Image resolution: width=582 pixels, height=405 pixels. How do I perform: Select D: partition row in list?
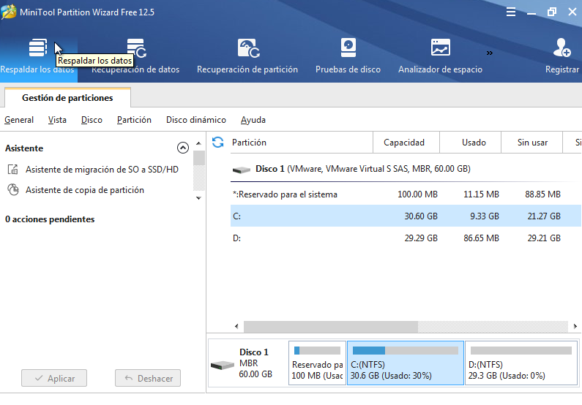[x=395, y=238]
